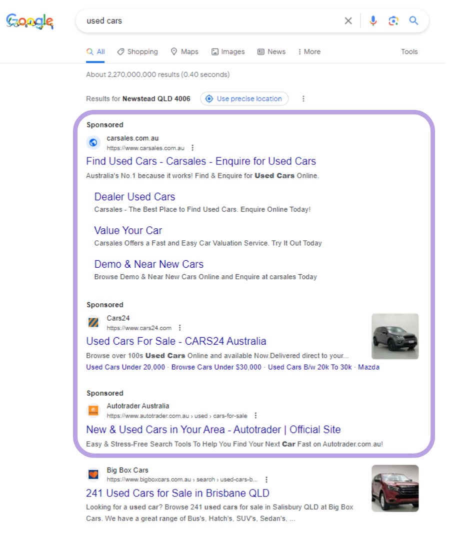The image size is (450, 534).
Task: Open search Tools options
Action: 409,51
